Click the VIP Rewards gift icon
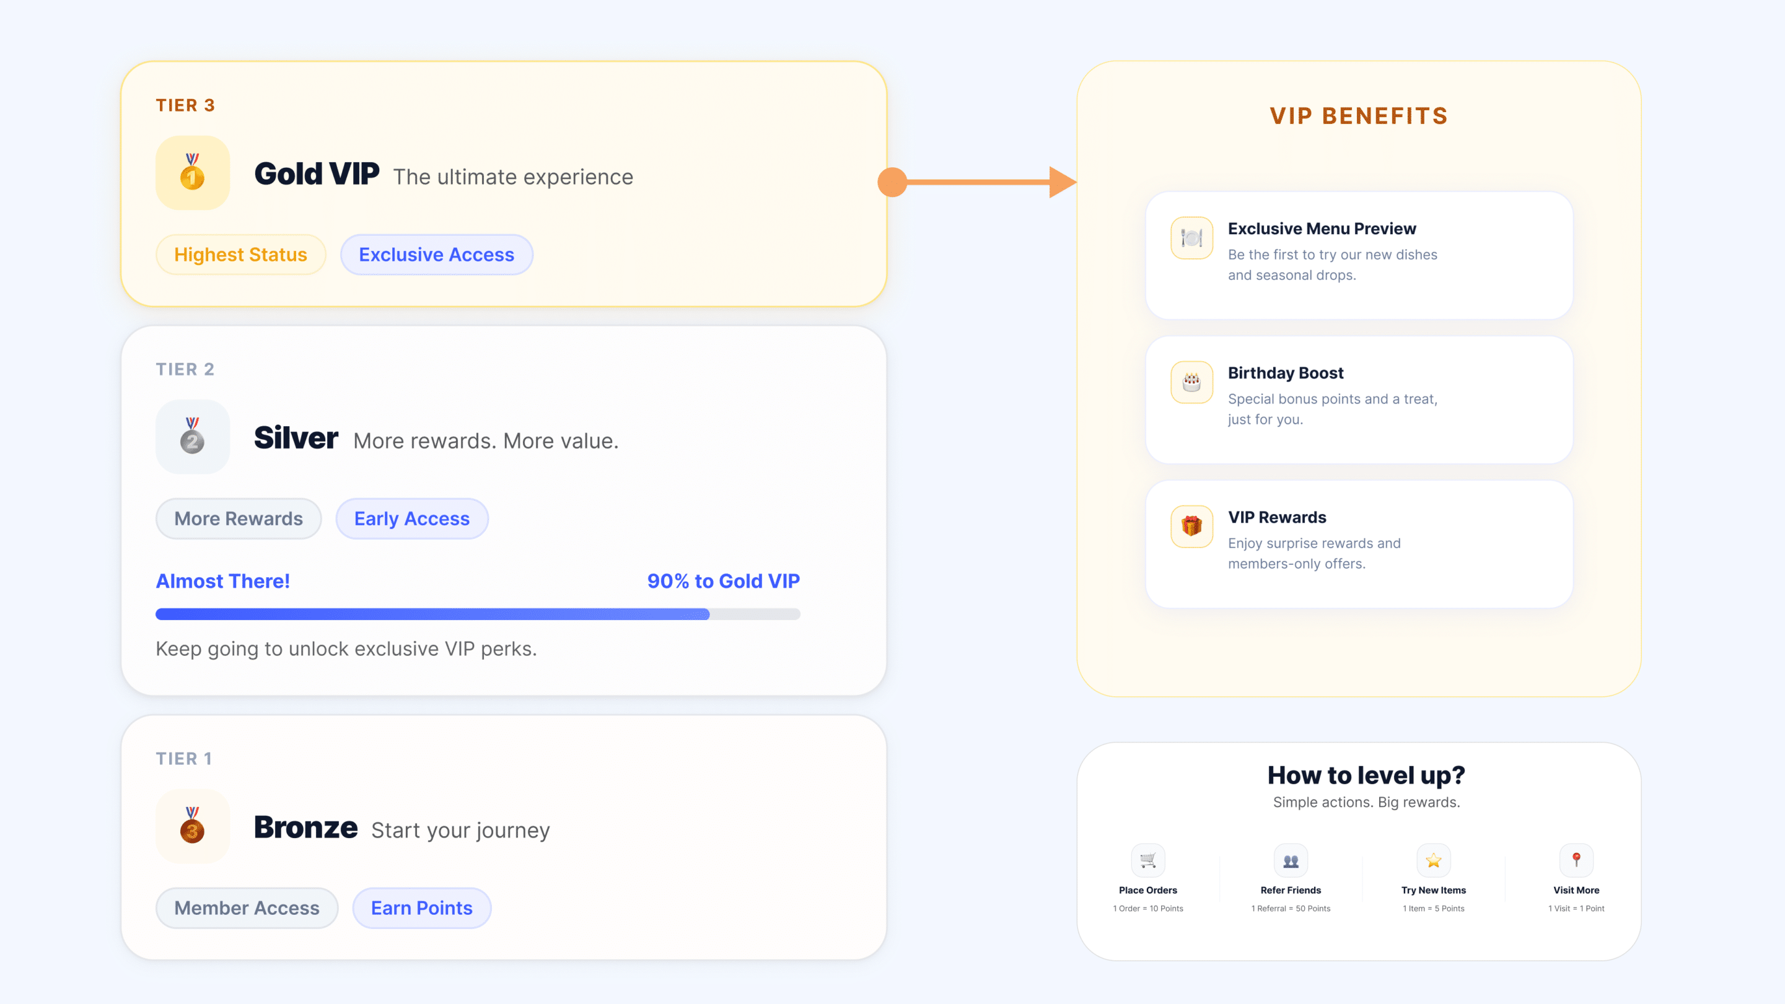Screen dimensions: 1785x1004 [1192, 526]
